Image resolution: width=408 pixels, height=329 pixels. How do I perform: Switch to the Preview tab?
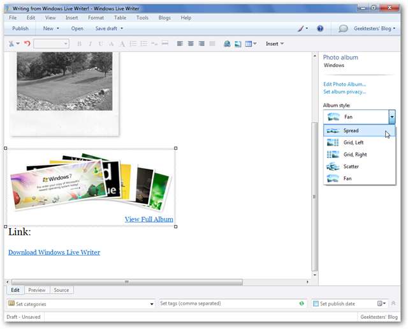pyautogui.click(x=36, y=290)
